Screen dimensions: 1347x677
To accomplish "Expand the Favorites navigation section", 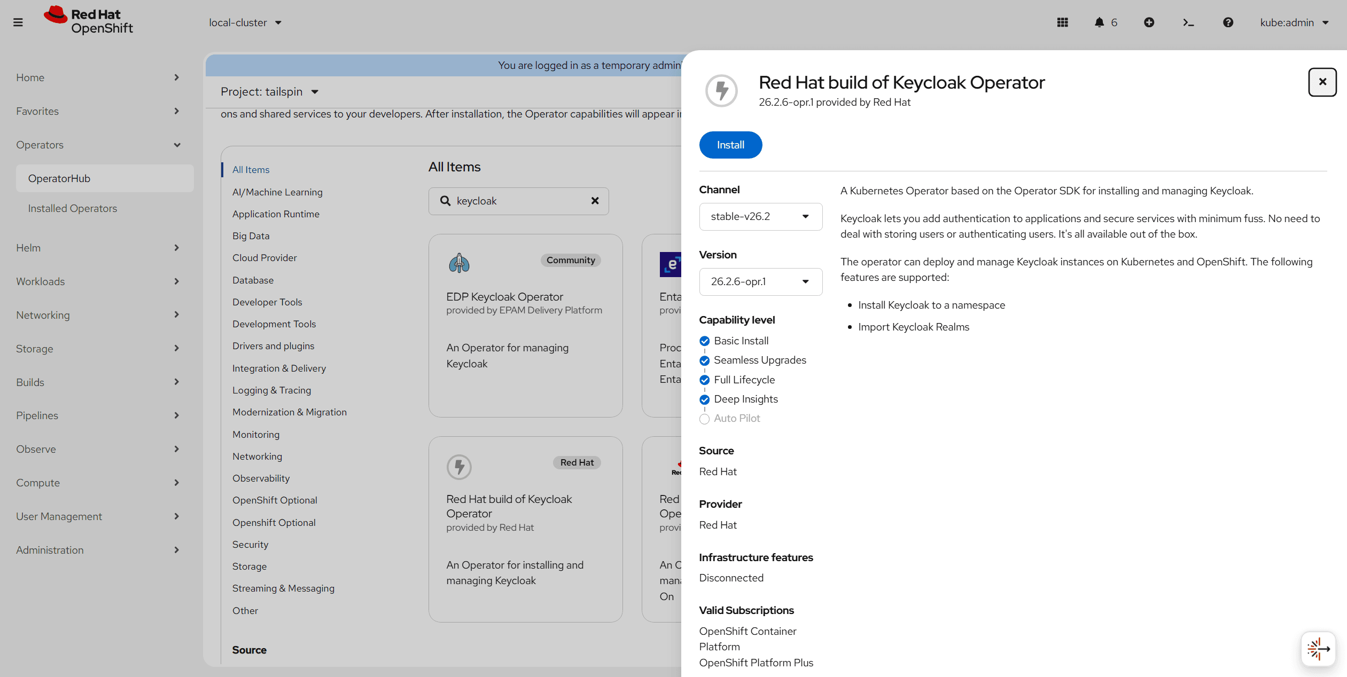I will pyautogui.click(x=98, y=111).
